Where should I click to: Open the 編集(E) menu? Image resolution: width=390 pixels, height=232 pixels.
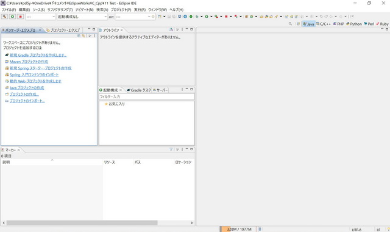[24, 10]
